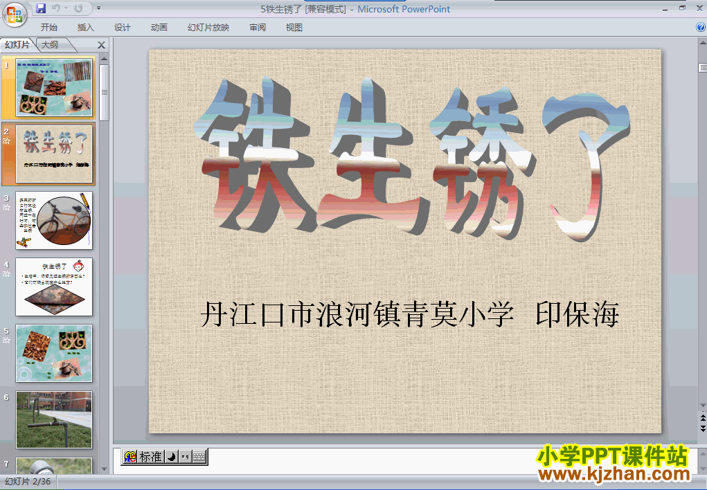Select slide 2 thumbnail titled 铁生锈了
Image resolution: width=707 pixels, height=490 pixels.
click(54, 154)
